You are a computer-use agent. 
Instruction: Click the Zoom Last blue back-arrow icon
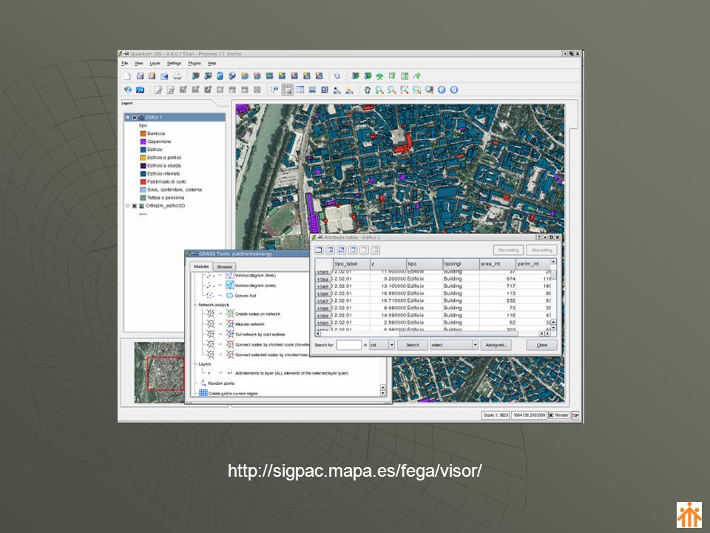pos(442,90)
